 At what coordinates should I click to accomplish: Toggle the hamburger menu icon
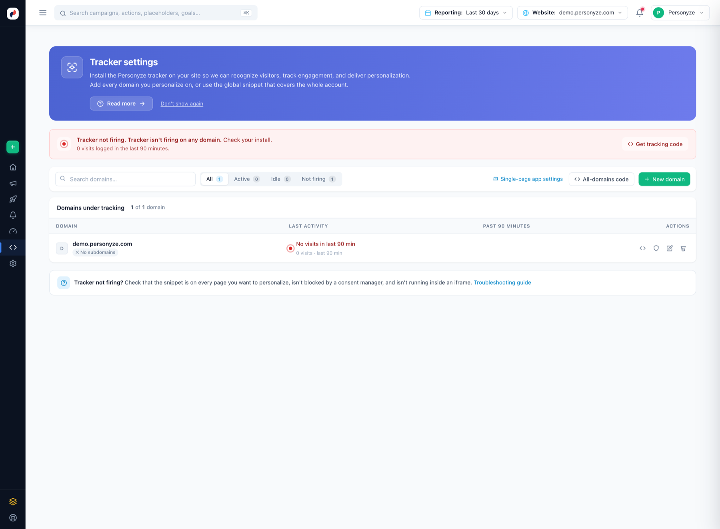tap(43, 13)
